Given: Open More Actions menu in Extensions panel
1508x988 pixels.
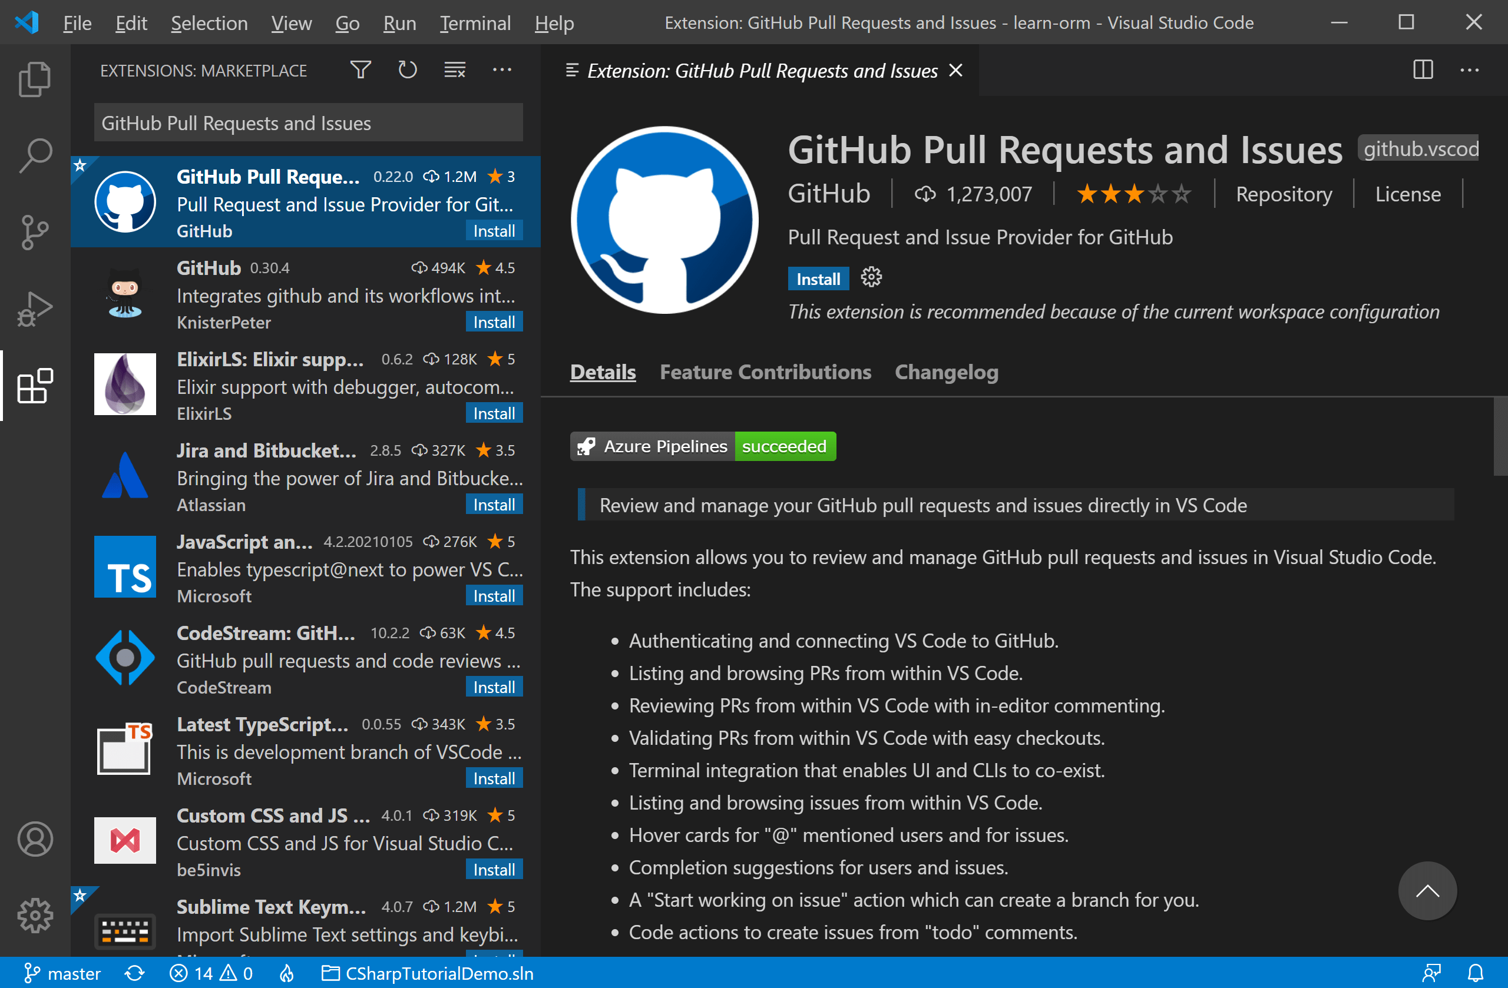Looking at the screenshot, I should pyautogui.click(x=502, y=69).
